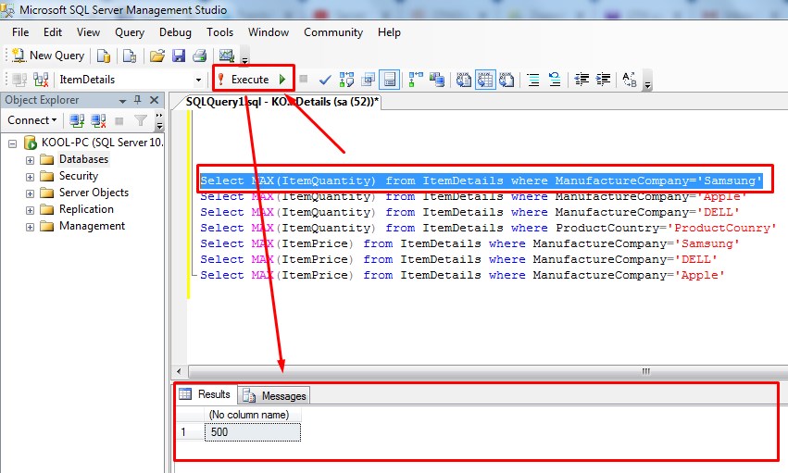This screenshot has height=473, width=788.
Task: Click the Open File folder icon
Action: pyautogui.click(x=157, y=56)
